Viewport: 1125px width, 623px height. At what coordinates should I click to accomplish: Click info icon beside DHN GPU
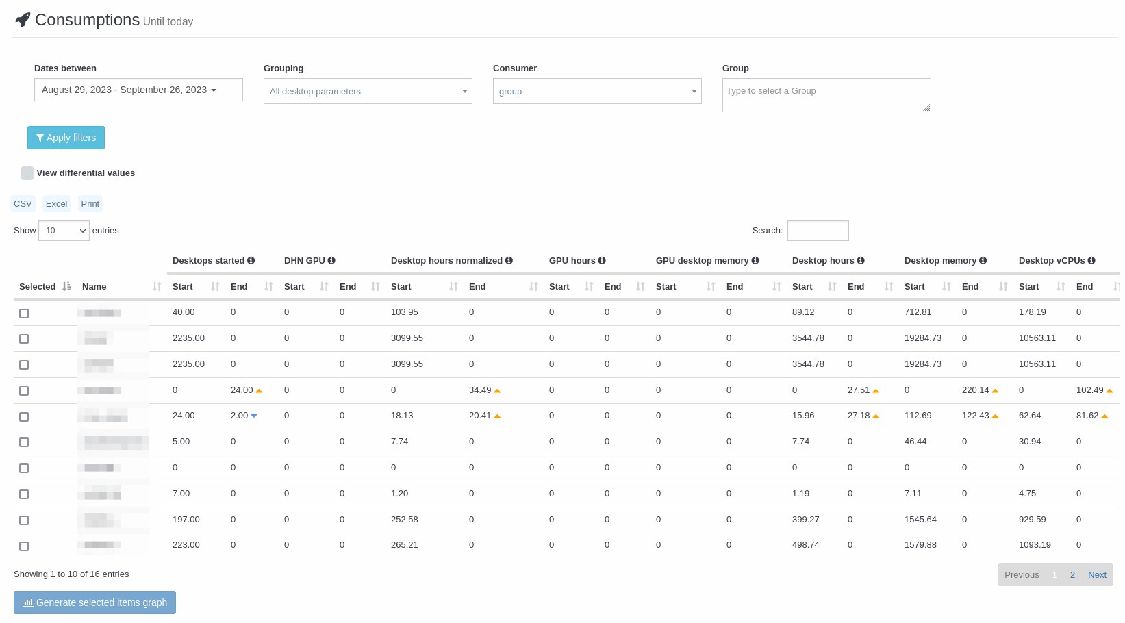(331, 261)
